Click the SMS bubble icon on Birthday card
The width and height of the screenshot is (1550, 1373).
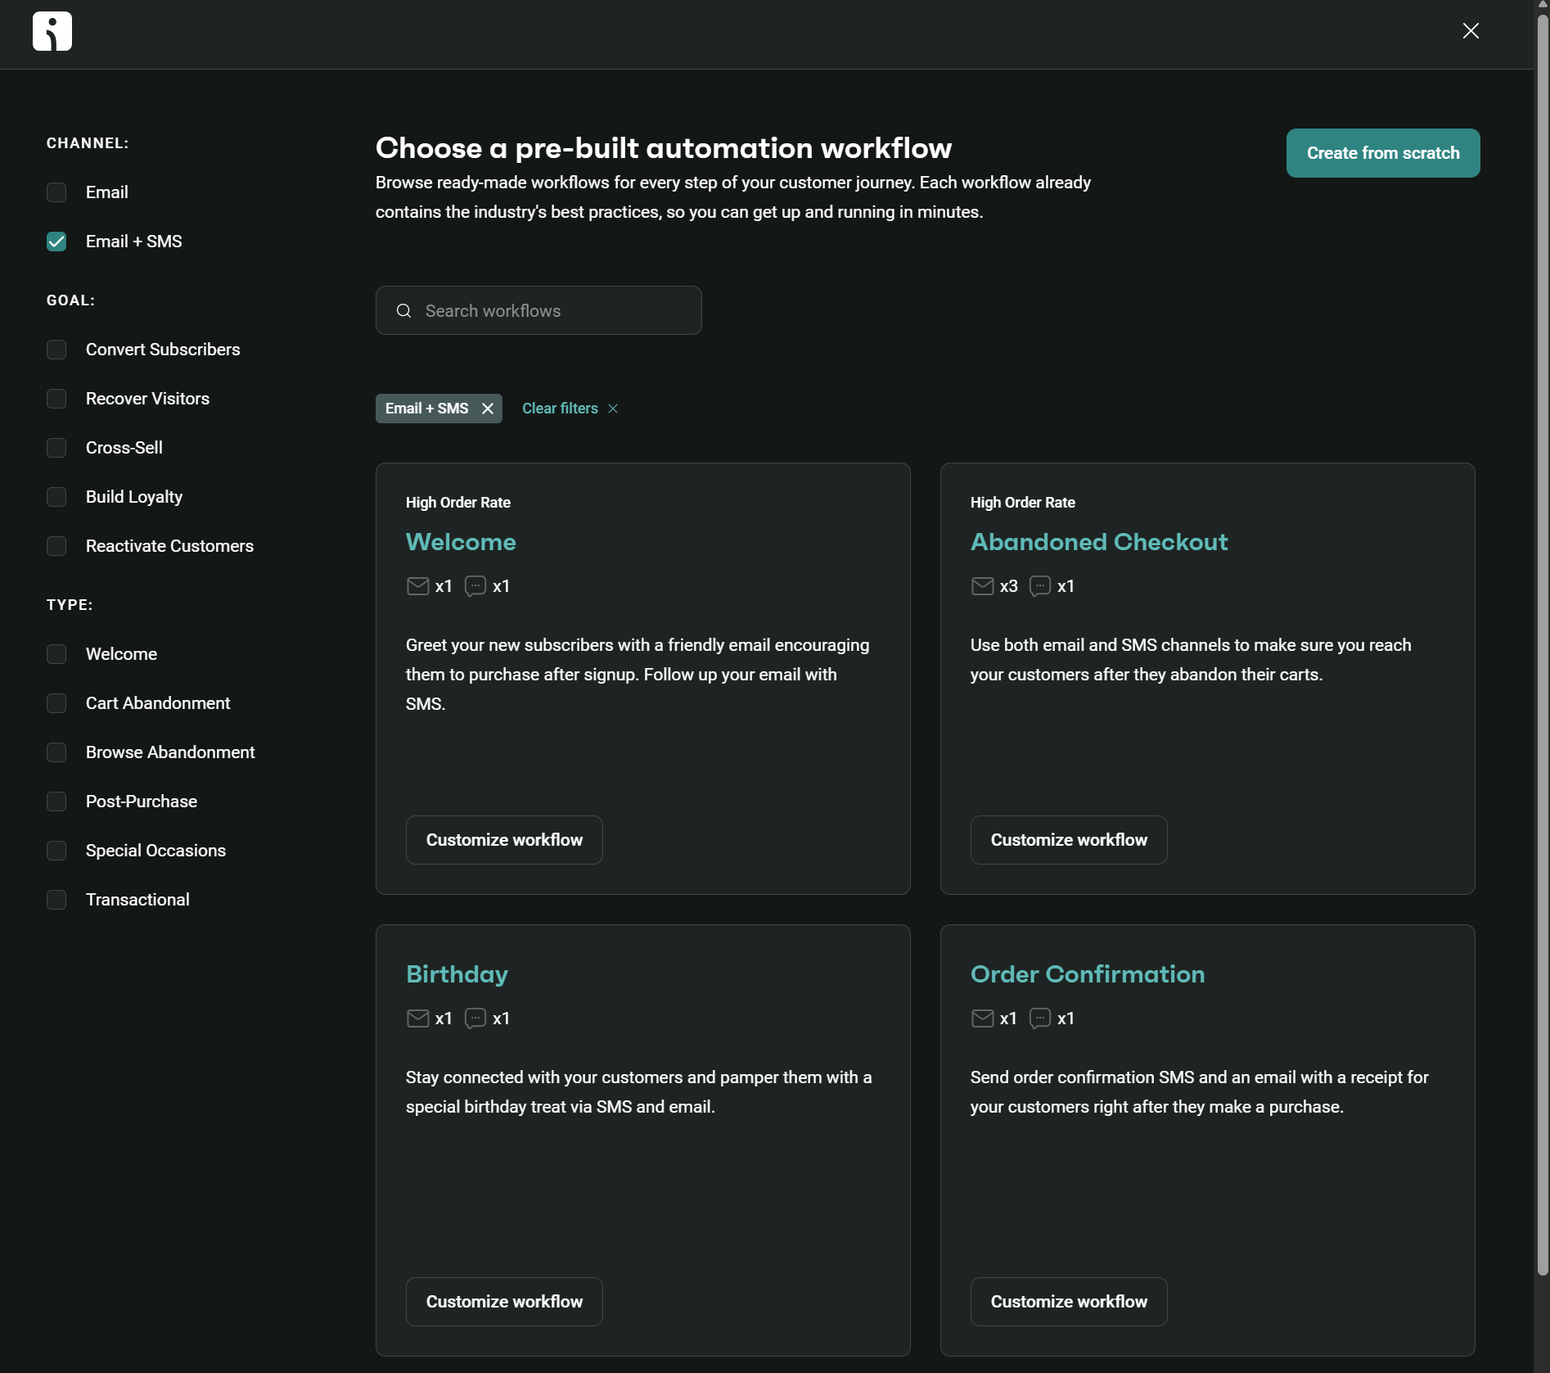(x=475, y=1018)
